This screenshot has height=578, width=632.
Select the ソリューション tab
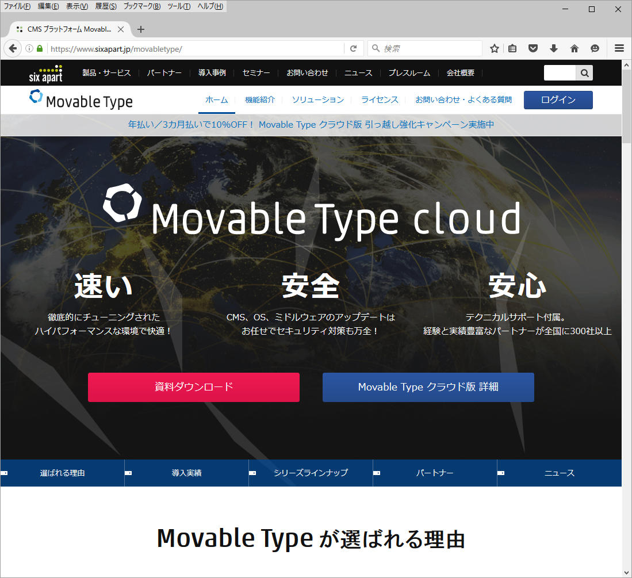(x=318, y=99)
